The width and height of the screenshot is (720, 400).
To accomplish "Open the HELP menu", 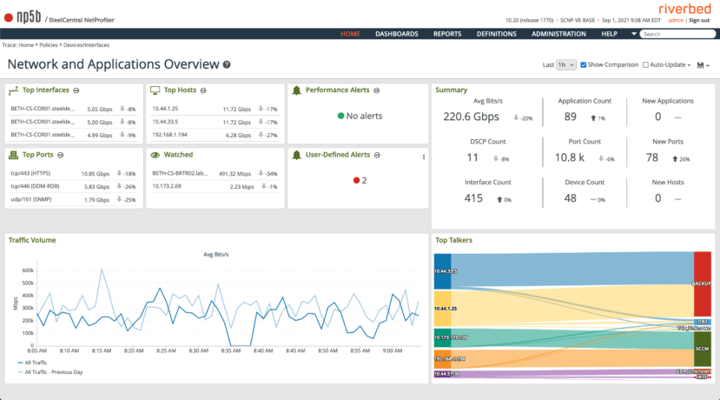I will [610, 34].
